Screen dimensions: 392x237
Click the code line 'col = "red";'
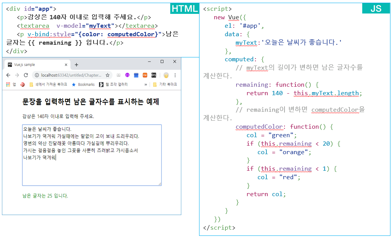pyautogui.click(x=279, y=177)
